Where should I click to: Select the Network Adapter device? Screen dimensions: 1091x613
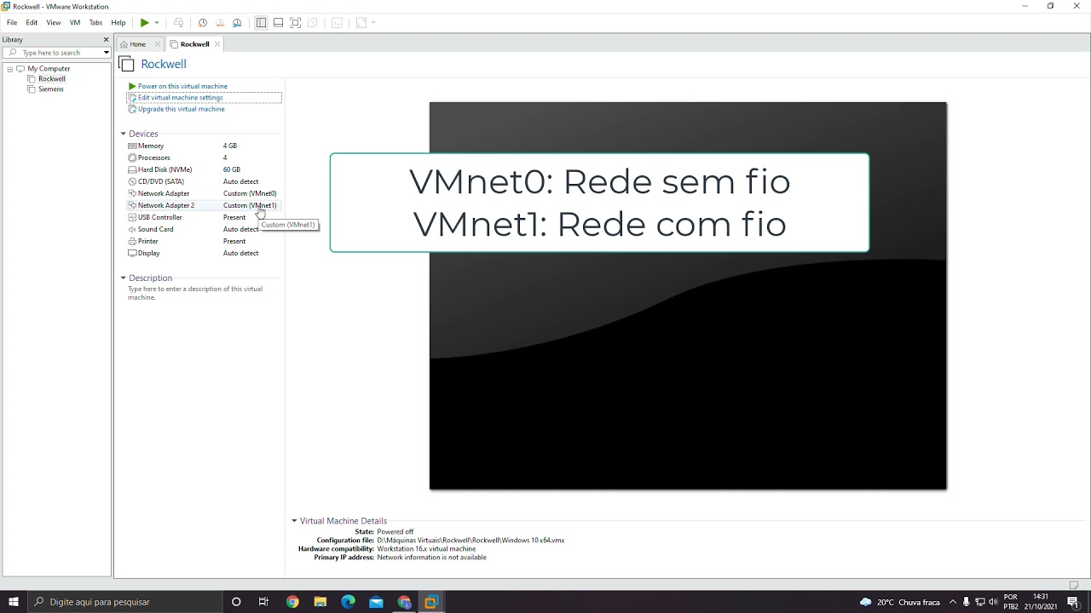203,193
